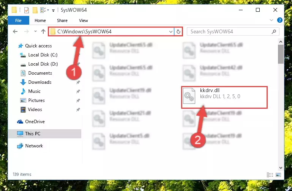Click the Downloads pin icon
This screenshot has width=292, height=191.
78,82
